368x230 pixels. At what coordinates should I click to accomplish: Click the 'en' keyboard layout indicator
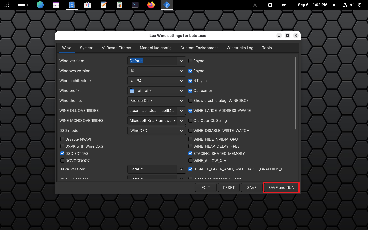284,5
